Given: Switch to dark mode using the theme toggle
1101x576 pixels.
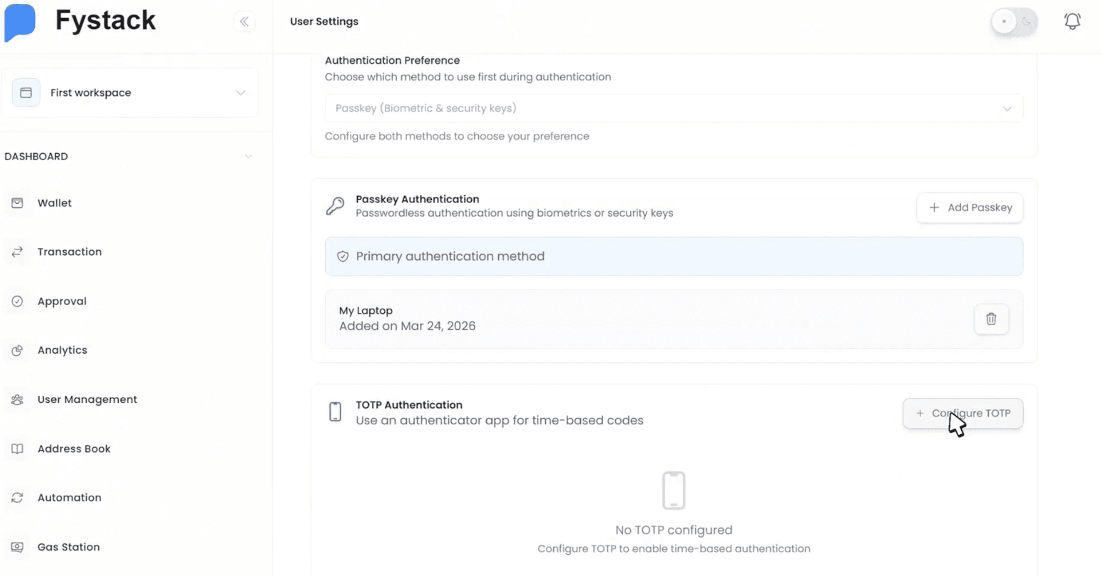Looking at the screenshot, I should 1013,21.
